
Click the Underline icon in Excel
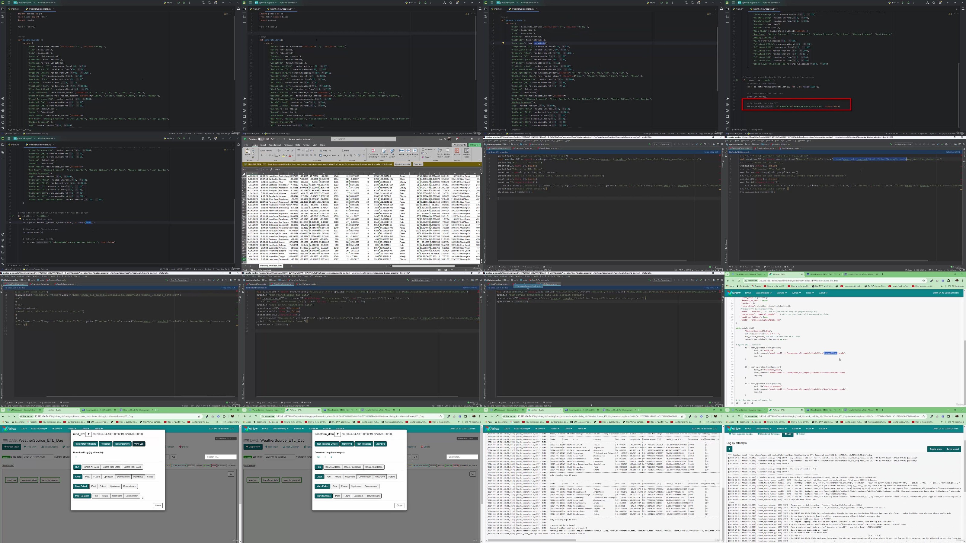click(269, 156)
